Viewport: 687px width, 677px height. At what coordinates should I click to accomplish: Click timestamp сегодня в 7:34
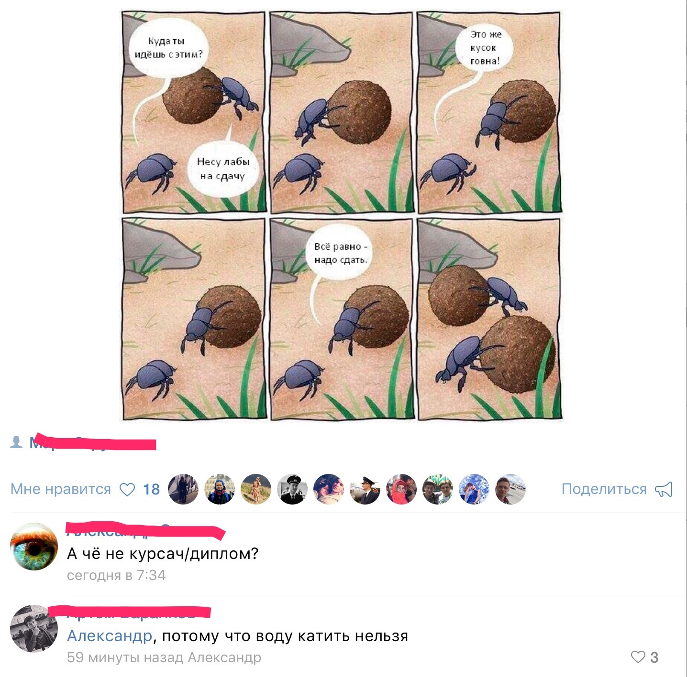tap(116, 575)
